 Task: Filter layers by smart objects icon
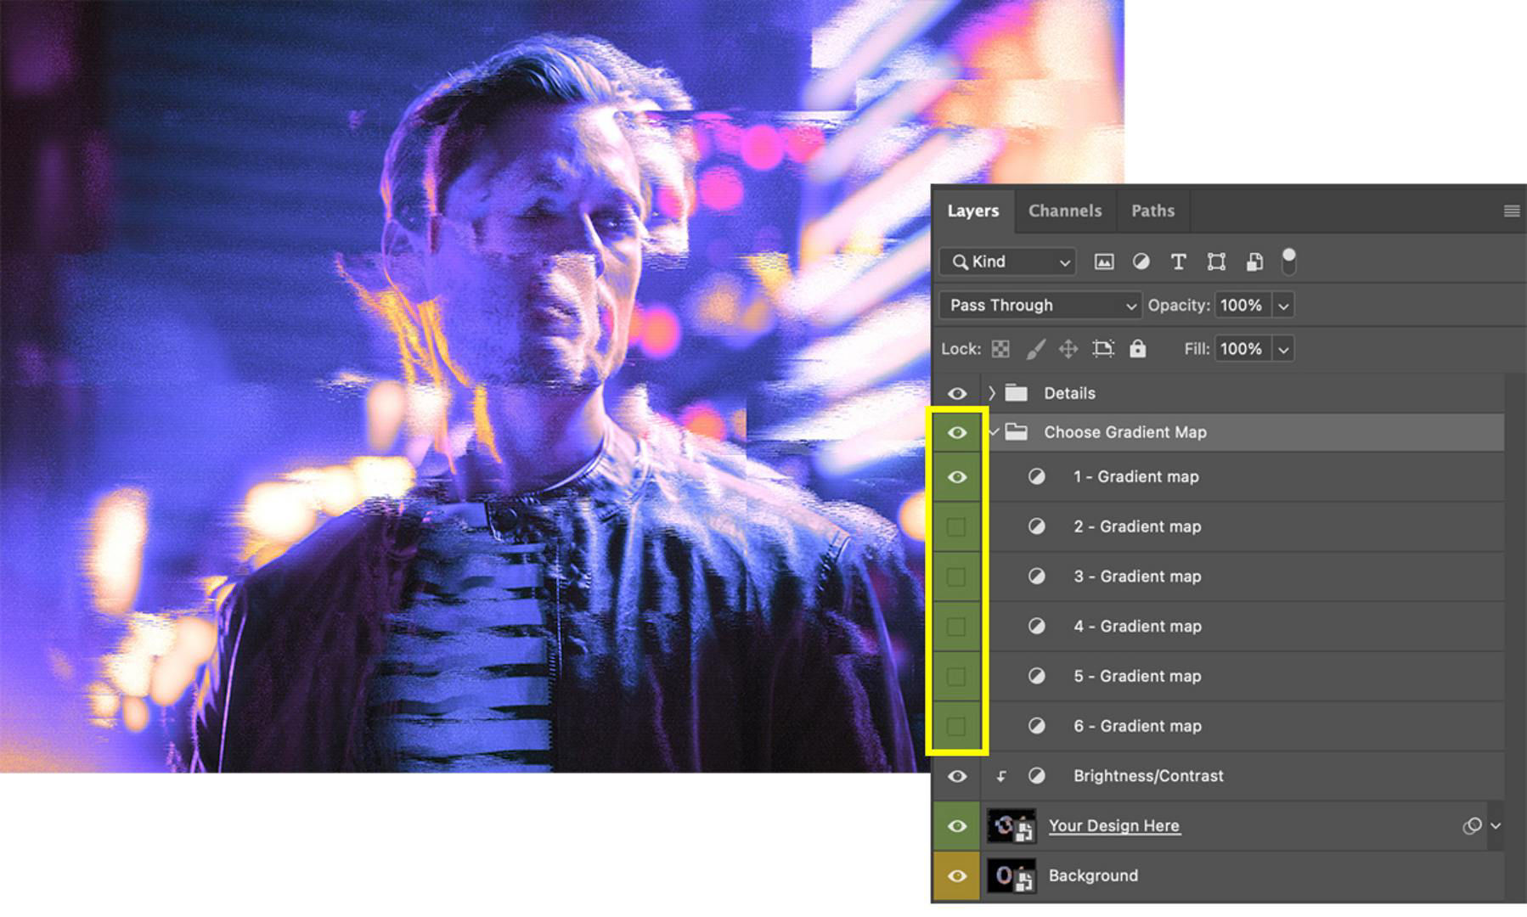pyautogui.click(x=1254, y=262)
